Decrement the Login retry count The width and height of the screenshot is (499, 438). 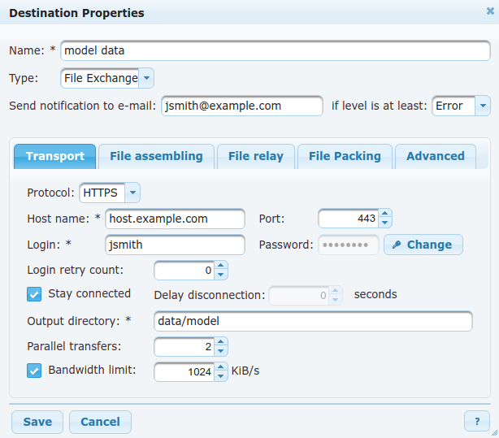coord(221,275)
